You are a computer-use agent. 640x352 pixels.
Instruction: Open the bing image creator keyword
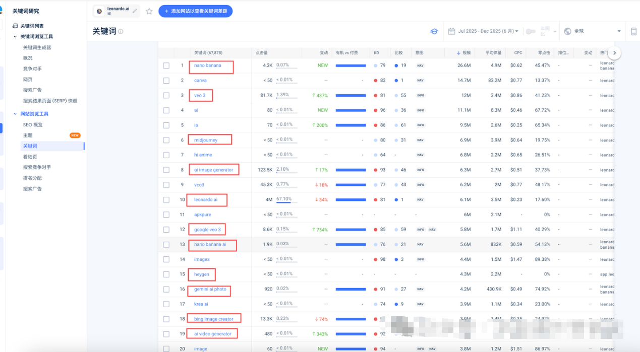tap(214, 319)
